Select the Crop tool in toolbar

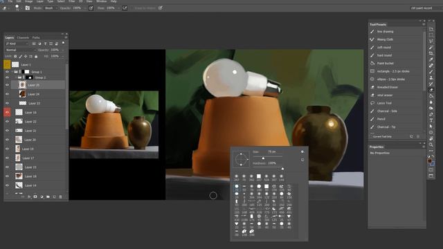431,53
